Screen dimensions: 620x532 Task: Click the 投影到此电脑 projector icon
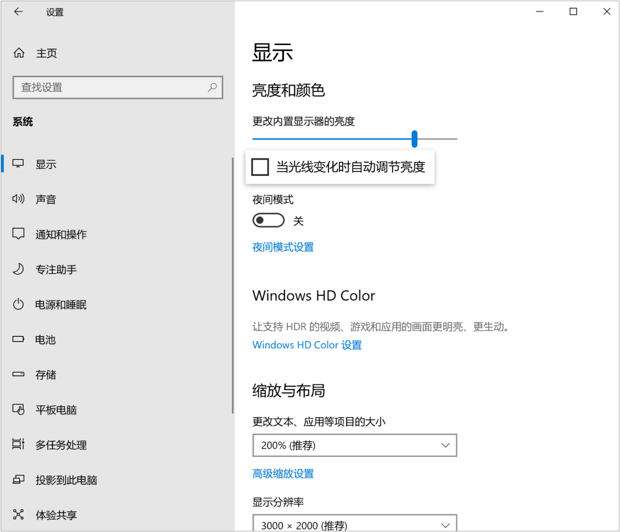click(18, 479)
